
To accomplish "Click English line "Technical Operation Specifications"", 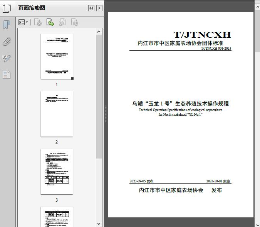I will coord(180,110).
